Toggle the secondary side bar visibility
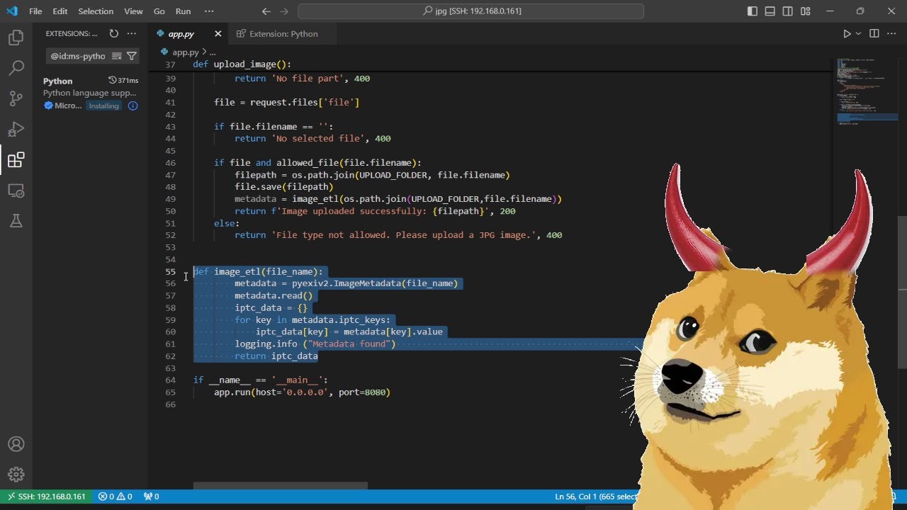 [x=788, y=11]
